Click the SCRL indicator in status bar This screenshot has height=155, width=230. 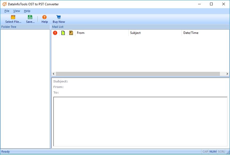tap(221, 152)
